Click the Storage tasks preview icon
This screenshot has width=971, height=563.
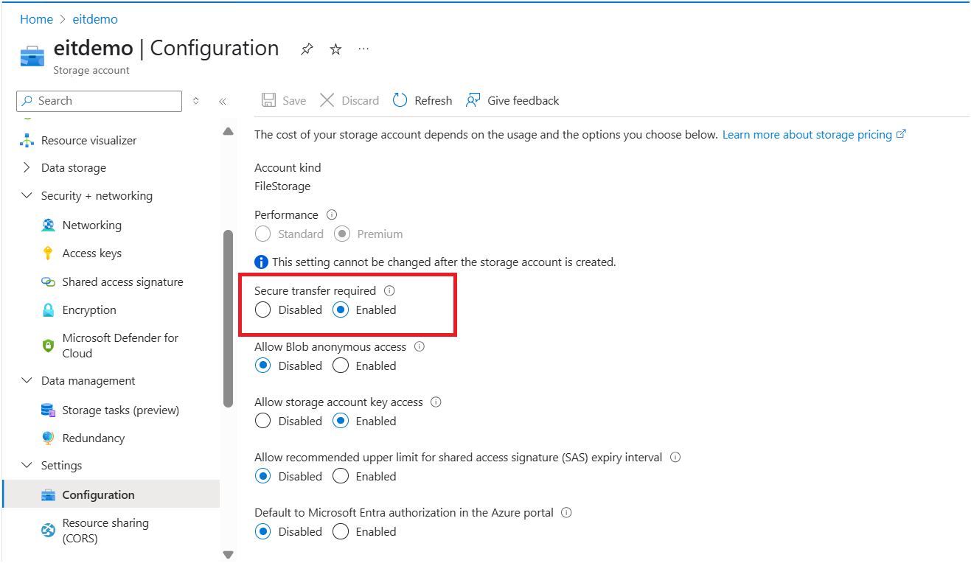(48, 410)
